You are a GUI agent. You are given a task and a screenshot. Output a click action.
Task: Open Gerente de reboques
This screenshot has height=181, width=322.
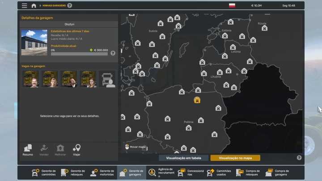coord(73,173)
